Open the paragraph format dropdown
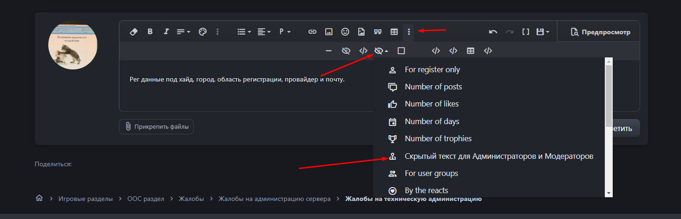The width and height of the screenshot is (681, 219). coord(284,32)
